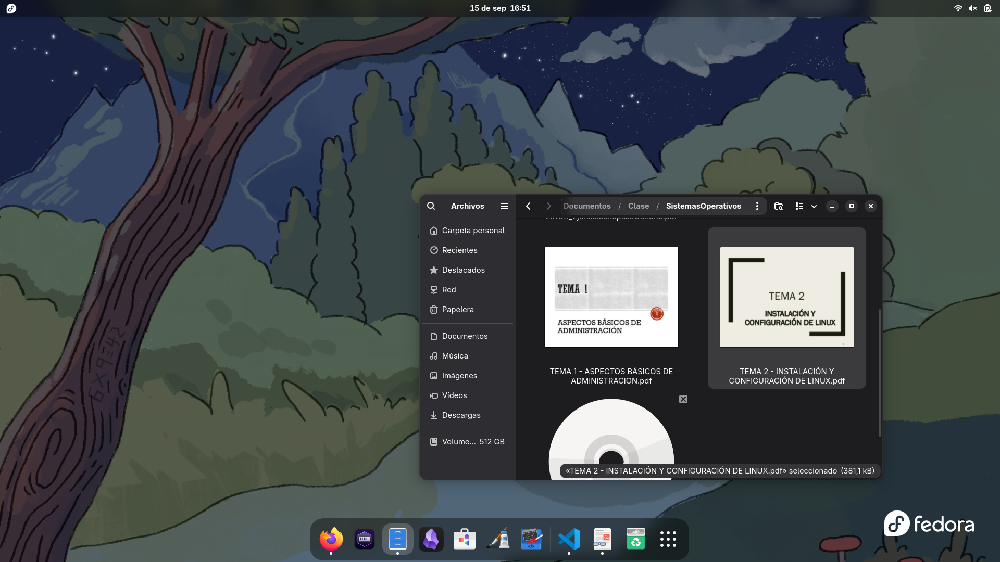Viewport: 1000px width, 562px height.
Task: Open the path bar three-dots folder menu
Action: pyautogui.click(x=757, y=206)
